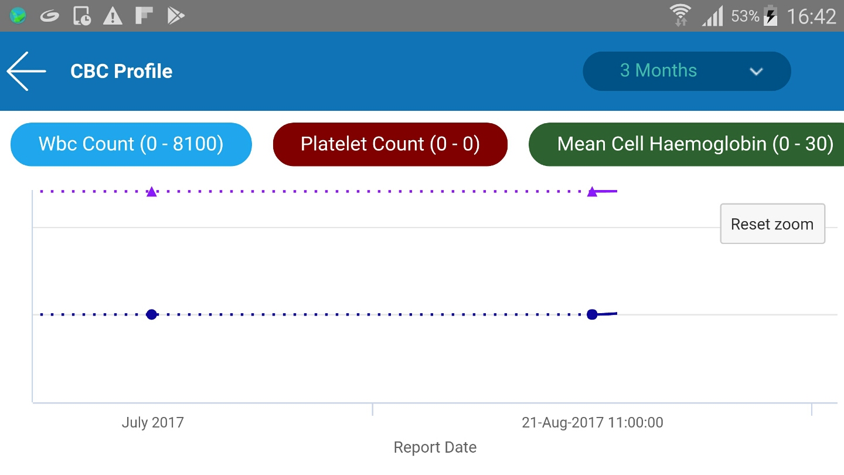The image size is (844, 475).
Task: Tap the CBC Profile title
Action: click(121, 71)
